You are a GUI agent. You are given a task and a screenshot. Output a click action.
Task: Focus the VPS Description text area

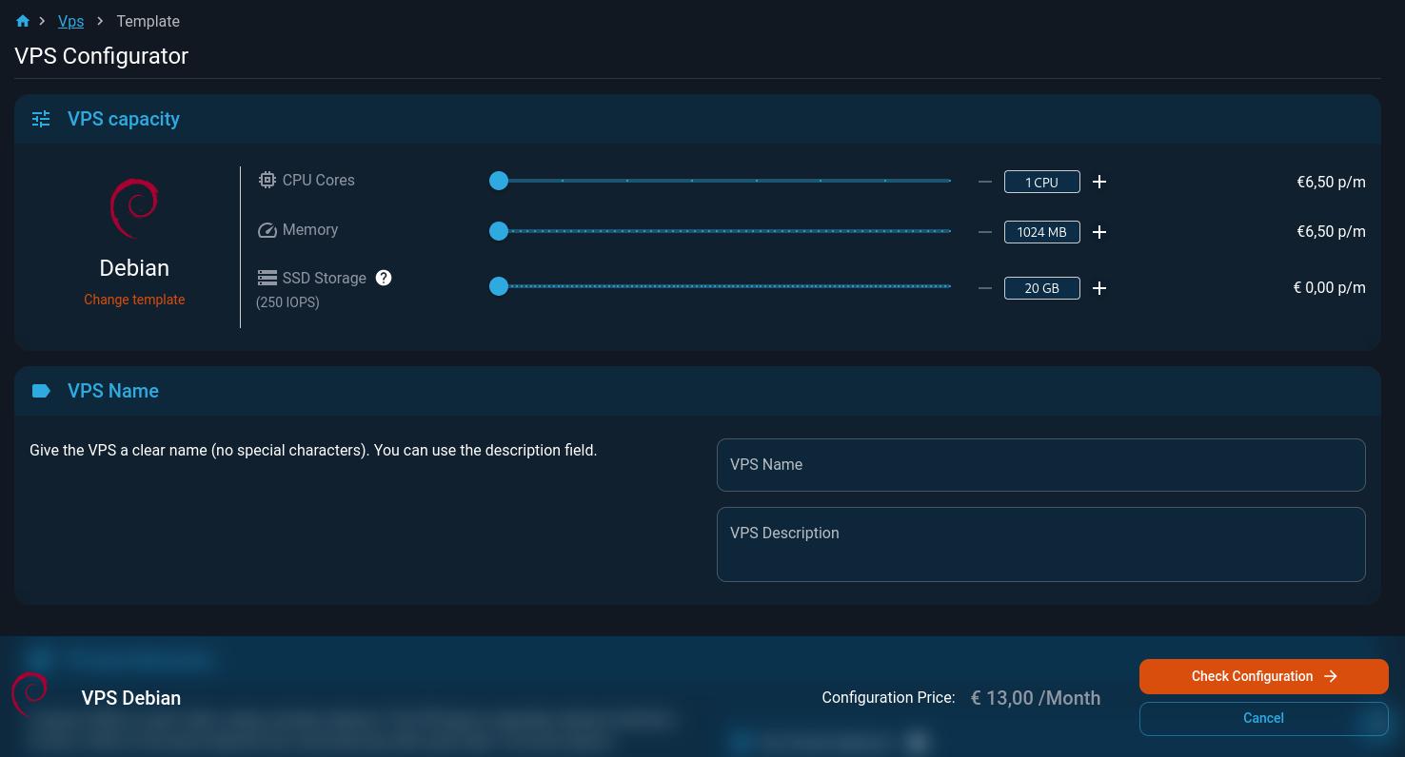(1041, 544)
